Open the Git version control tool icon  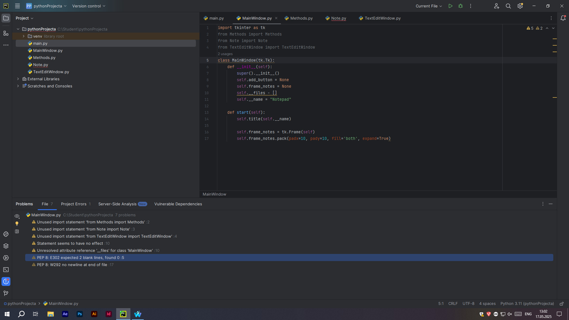tap(6, 293)
